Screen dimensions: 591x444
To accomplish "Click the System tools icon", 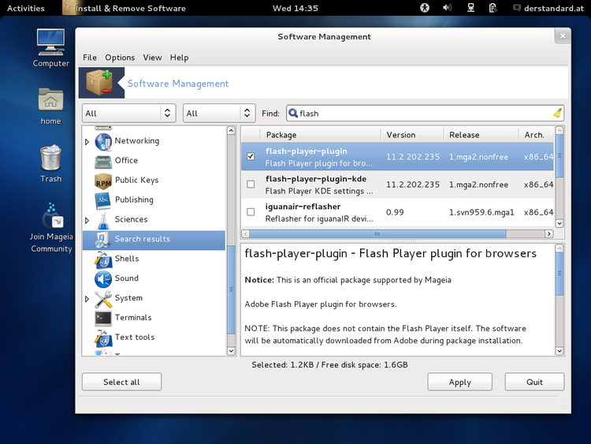I will 102,299.
